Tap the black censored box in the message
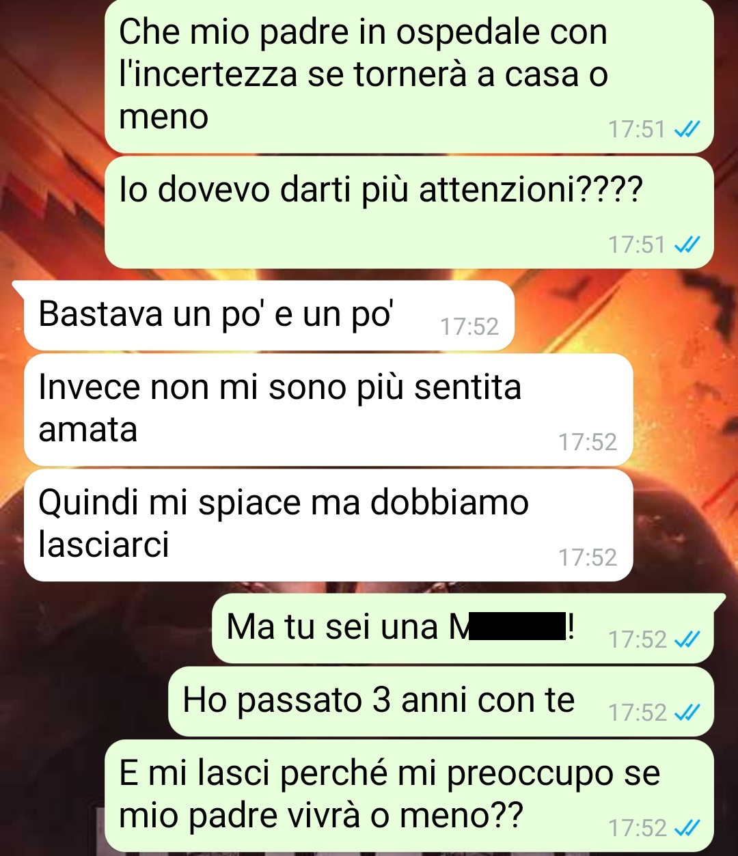The height and width of the screenshot is (856, 738). [x=517, y=628]
